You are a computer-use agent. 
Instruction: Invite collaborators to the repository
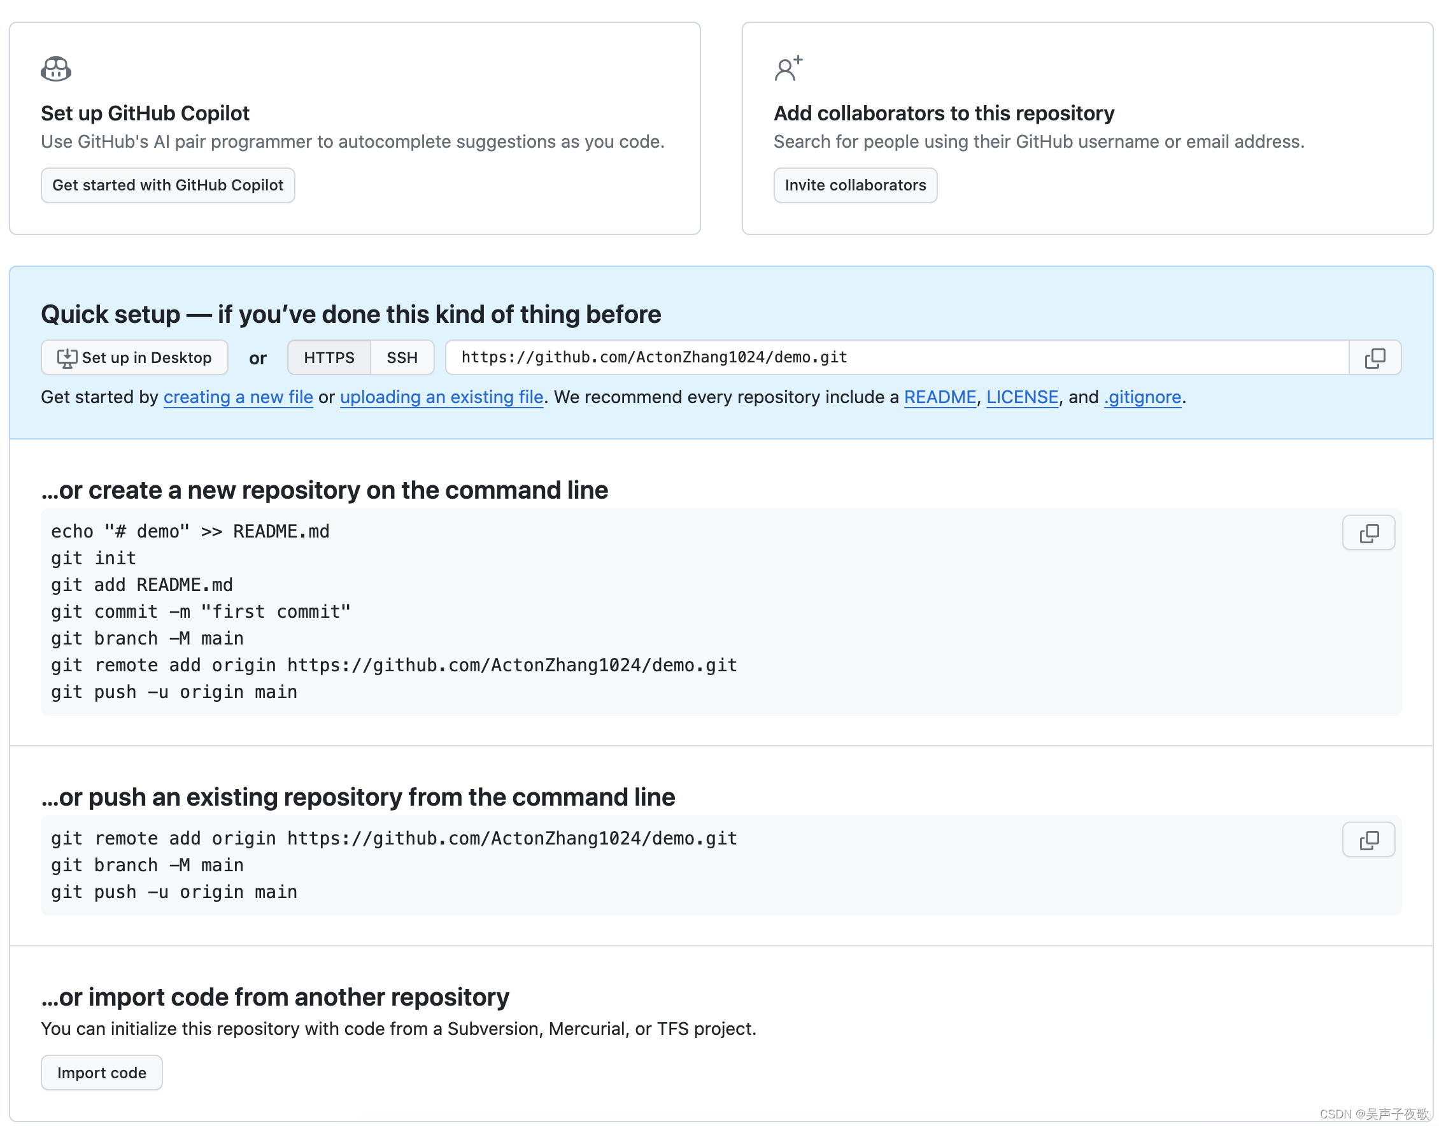[855, 185]
